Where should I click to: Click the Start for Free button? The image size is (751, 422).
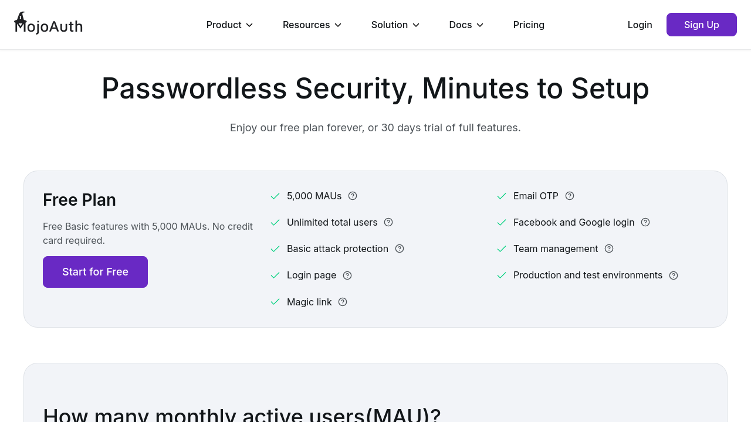[95, 272]
